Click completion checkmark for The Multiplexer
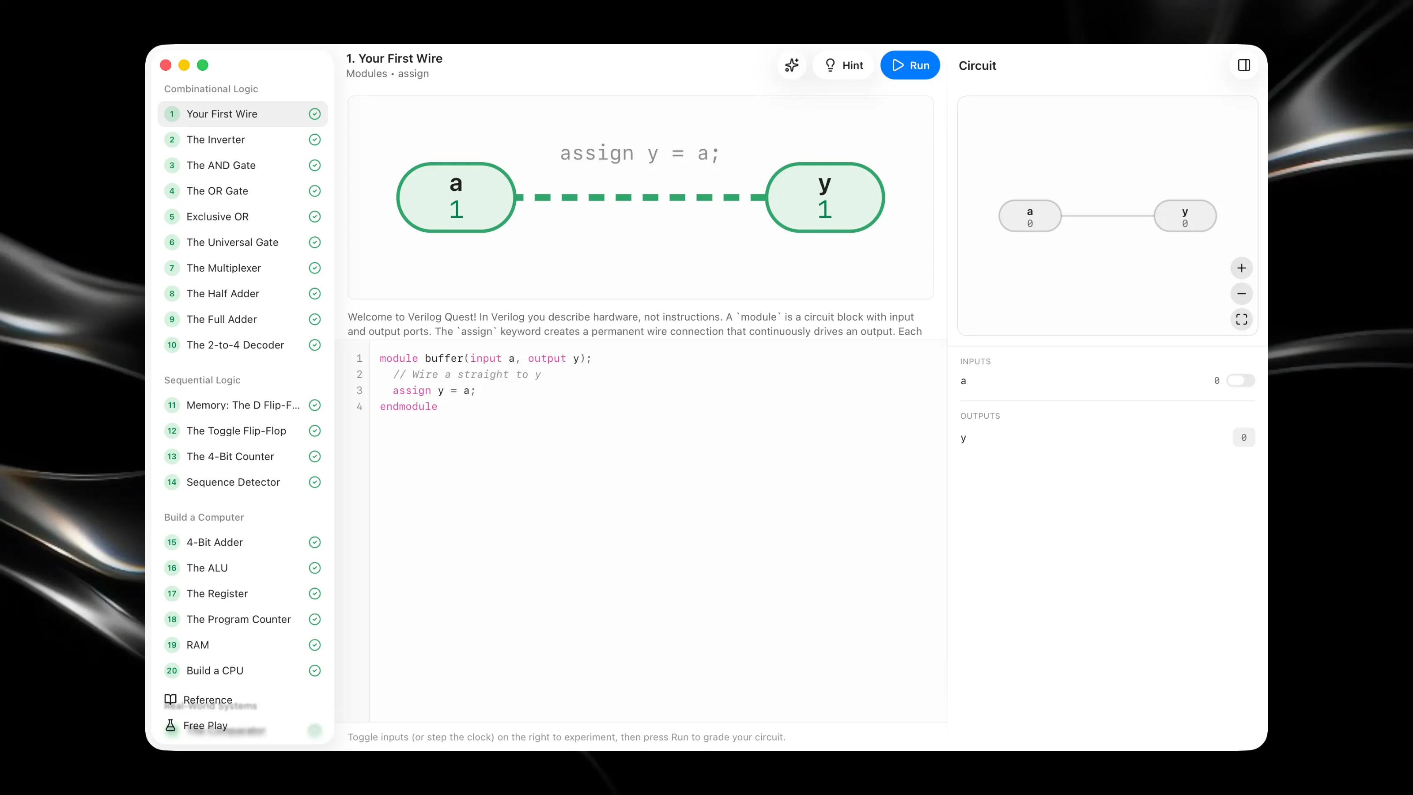This screenshot has height=795, width=1413. click(x=315, y=268)
